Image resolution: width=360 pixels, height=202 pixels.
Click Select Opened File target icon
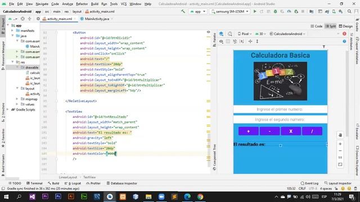(22, 19)
